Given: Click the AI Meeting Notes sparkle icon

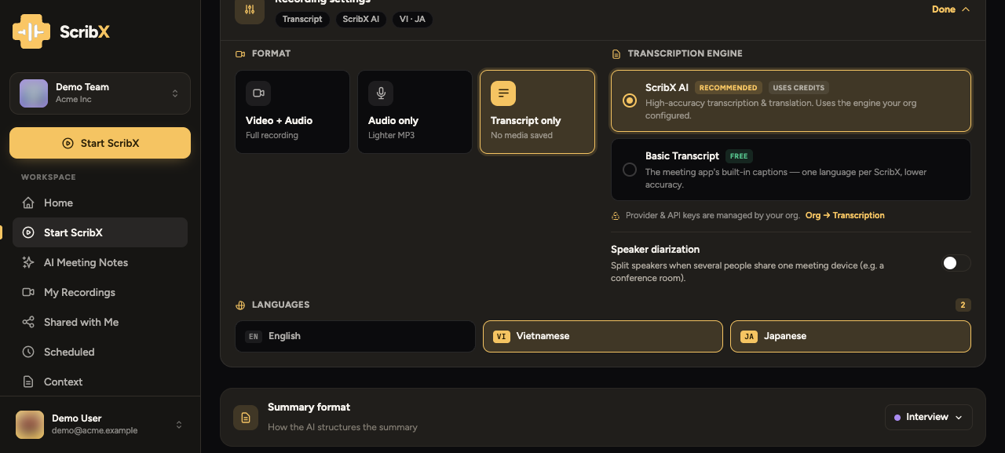Looking at the screenshot, I should tap(28, 262).
